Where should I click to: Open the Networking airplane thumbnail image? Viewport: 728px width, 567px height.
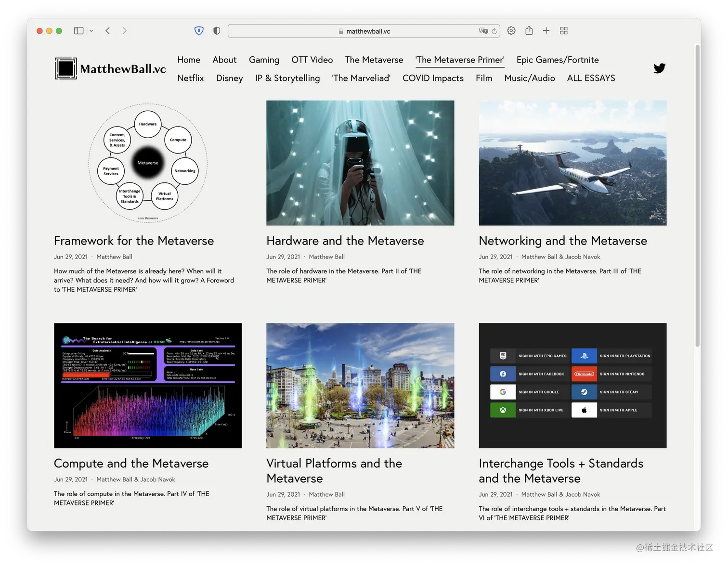click(572, 163)
